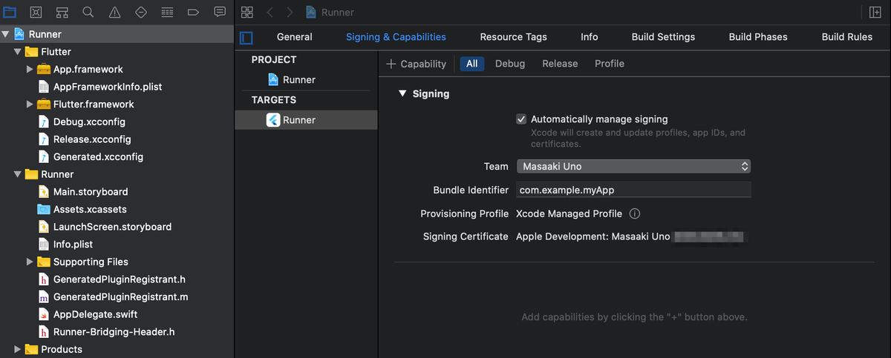Image resolution: width=891 pixels, height=358 pixels.
Task: Expand App.framework
Action: tap(30, 69)
